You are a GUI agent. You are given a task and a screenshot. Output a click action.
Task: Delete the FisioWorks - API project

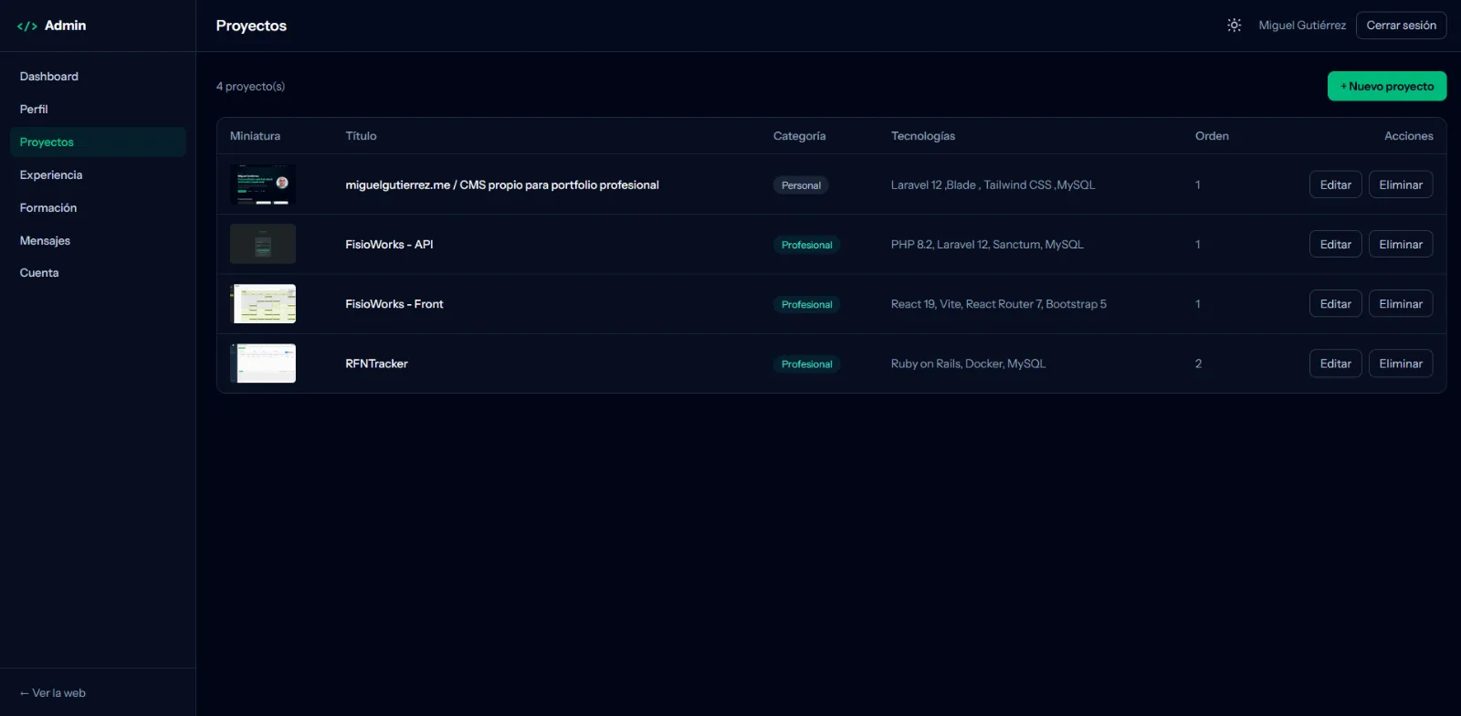[x=1401, y=244]
